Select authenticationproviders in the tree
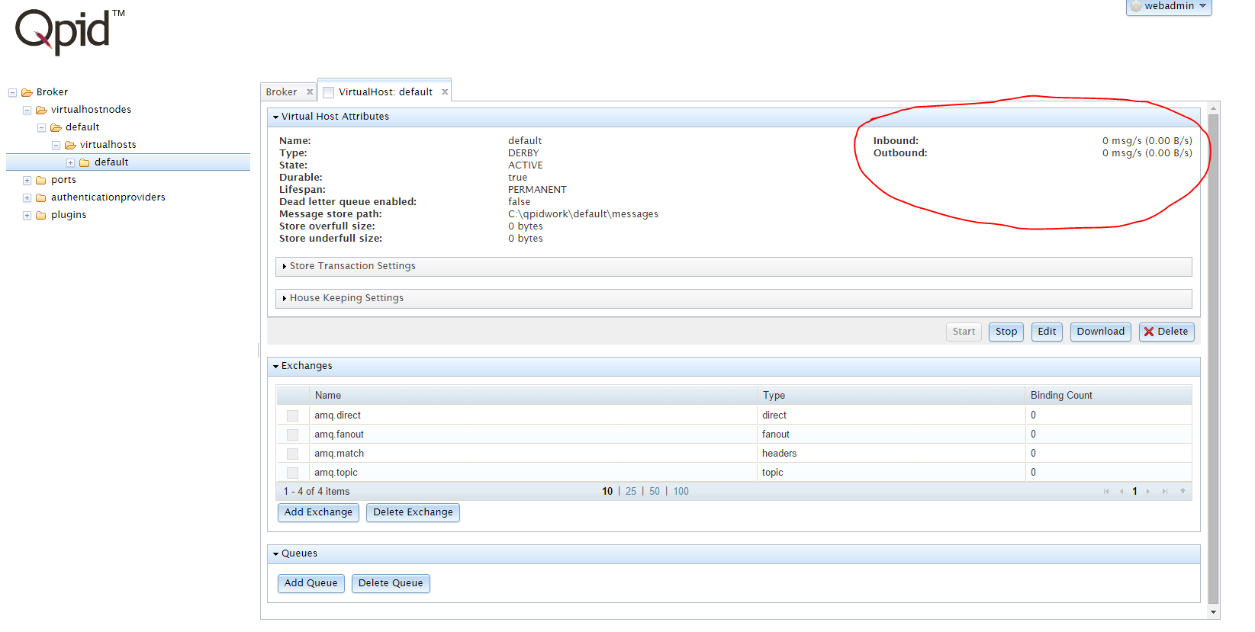 108,197
